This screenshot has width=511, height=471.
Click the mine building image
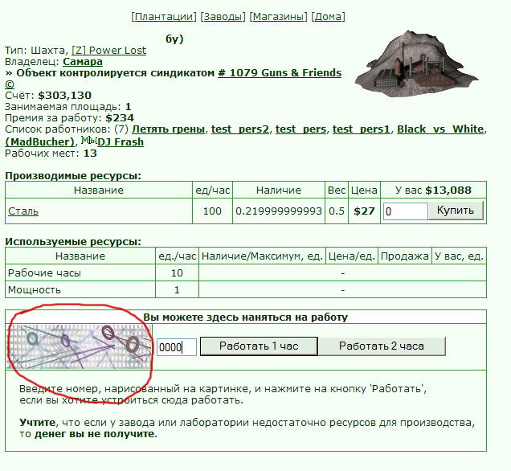click(417, 63)
